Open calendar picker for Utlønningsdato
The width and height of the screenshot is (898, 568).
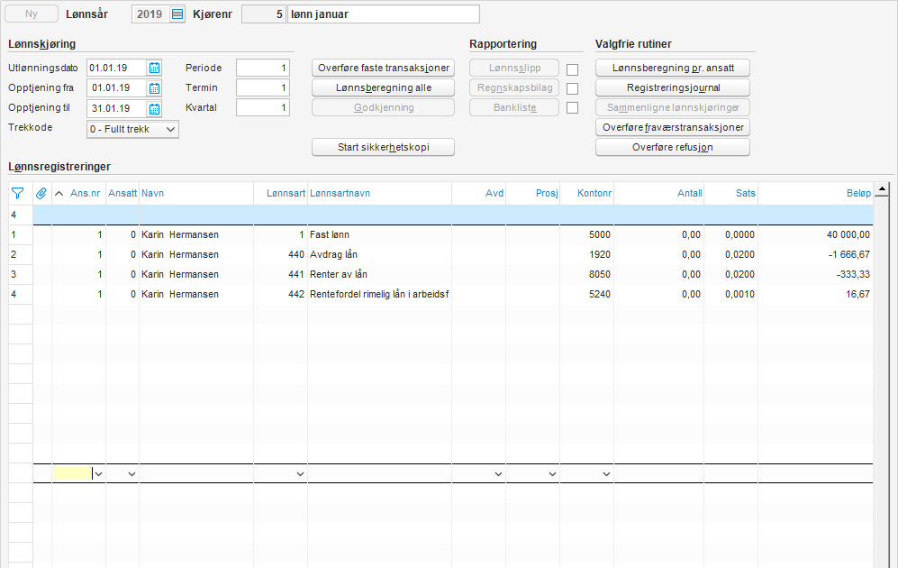tap(154, 68)
